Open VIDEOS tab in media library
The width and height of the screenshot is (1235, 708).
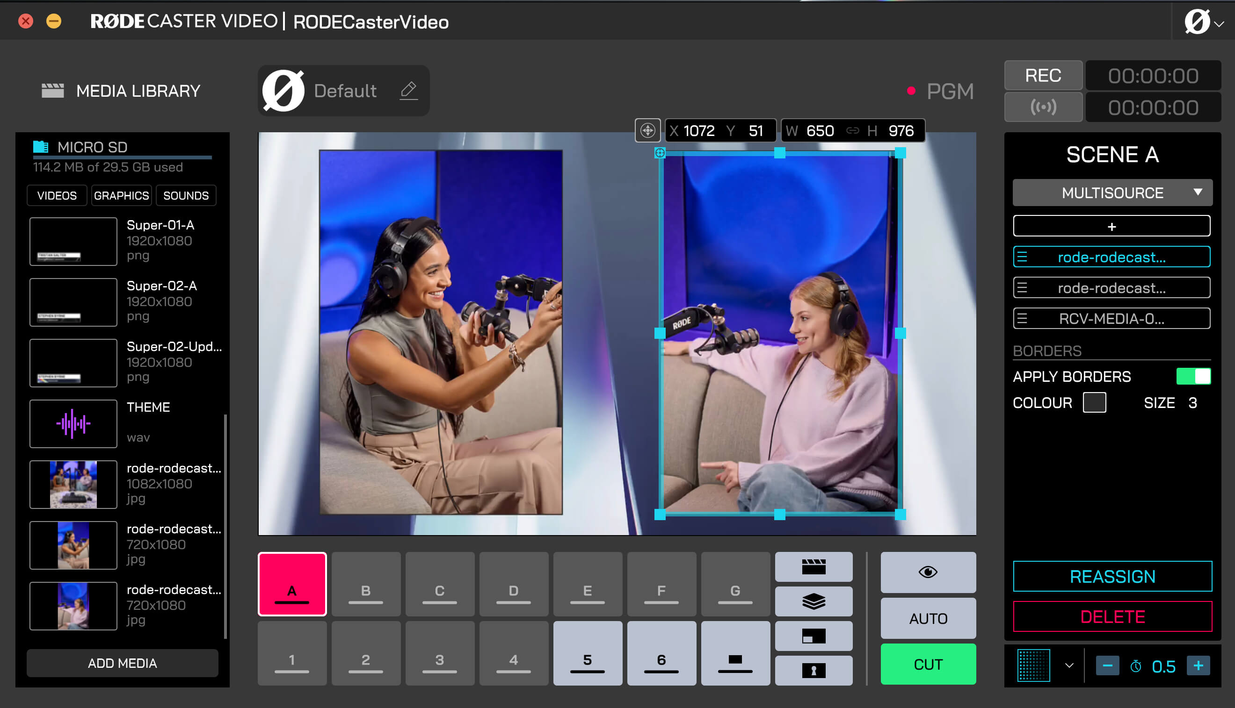click(55, 196)
